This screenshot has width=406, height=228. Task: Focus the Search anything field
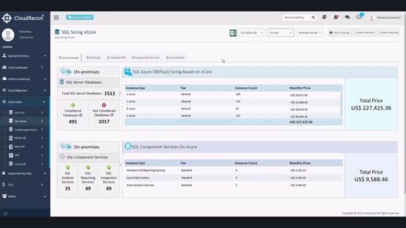297,18
